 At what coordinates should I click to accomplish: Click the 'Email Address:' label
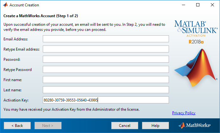[16, 39]
